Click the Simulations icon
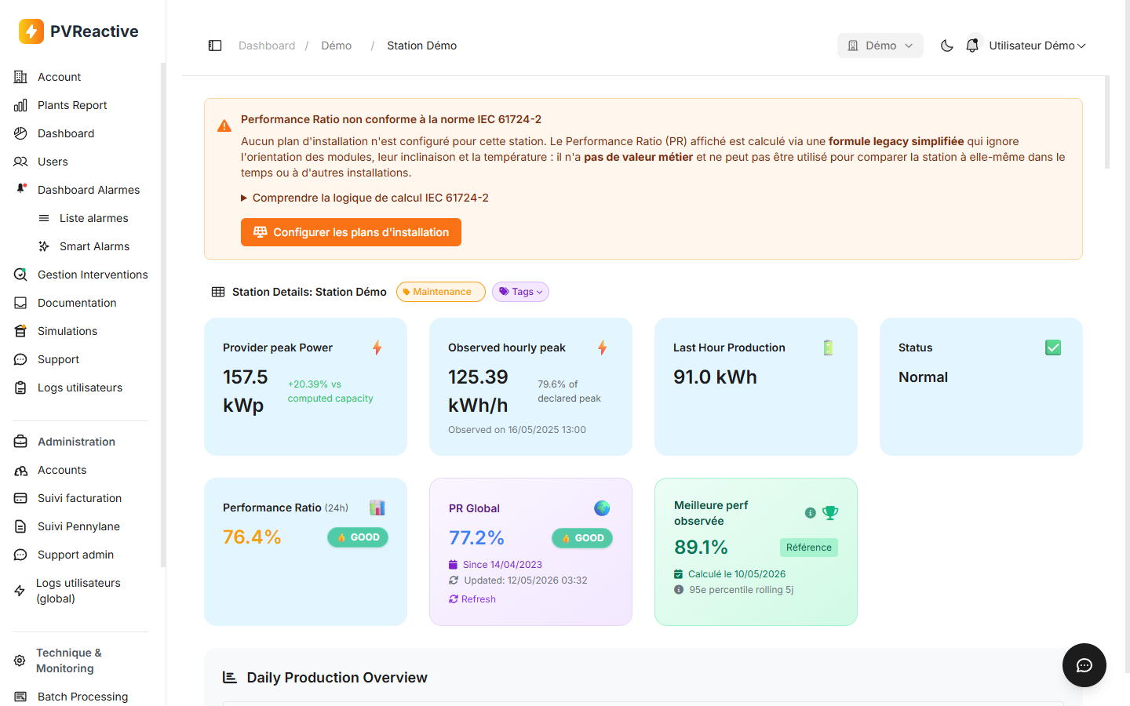The height and width of the screenshot is (706, 1130). click(x=20, y=331)
